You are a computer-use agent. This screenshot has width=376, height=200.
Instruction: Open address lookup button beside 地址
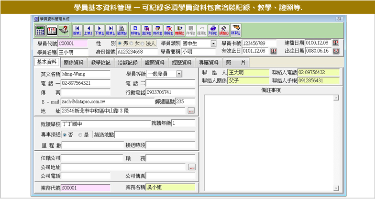pos(191,111)
